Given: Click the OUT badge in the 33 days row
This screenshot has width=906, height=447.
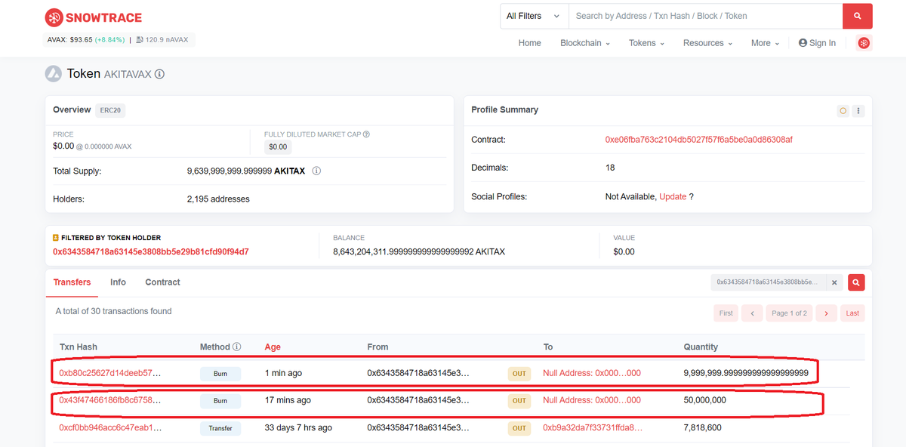Looking at the screenshot, I should point(519,428).
